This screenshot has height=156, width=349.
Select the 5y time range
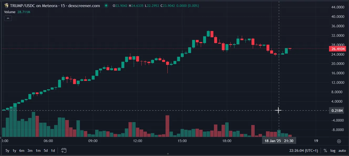point(7,150)
